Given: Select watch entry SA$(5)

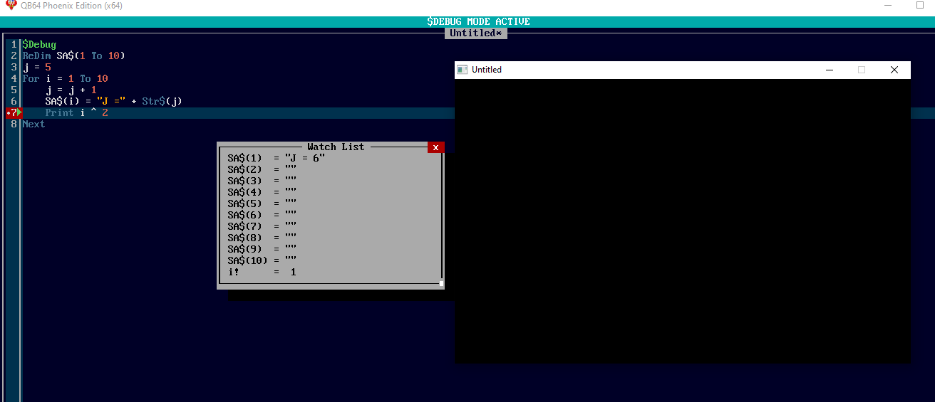Looking at the screenshot, I should click(x=262, y=203).
